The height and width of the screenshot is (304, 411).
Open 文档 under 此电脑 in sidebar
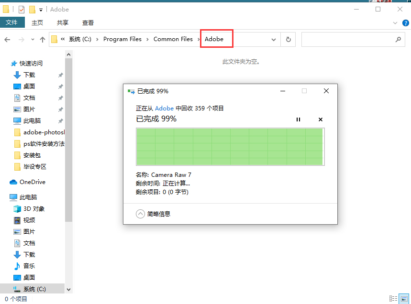(29, 243)
